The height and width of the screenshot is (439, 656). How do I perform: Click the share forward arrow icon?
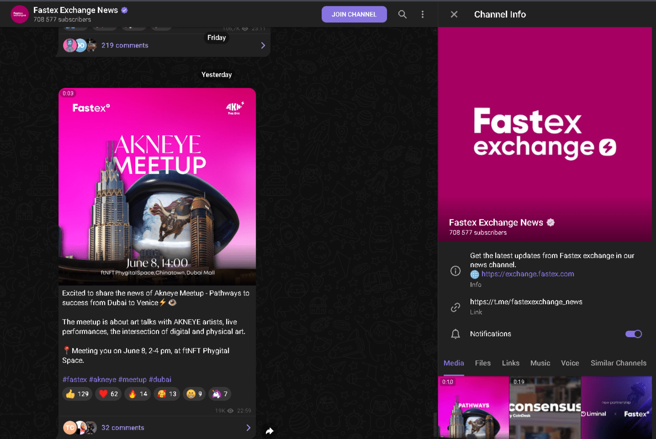270,431
